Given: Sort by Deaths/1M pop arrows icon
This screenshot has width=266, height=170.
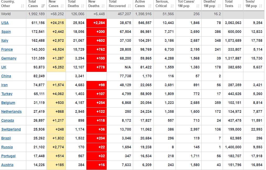Looking at the screenshot, I should [219, 6].
